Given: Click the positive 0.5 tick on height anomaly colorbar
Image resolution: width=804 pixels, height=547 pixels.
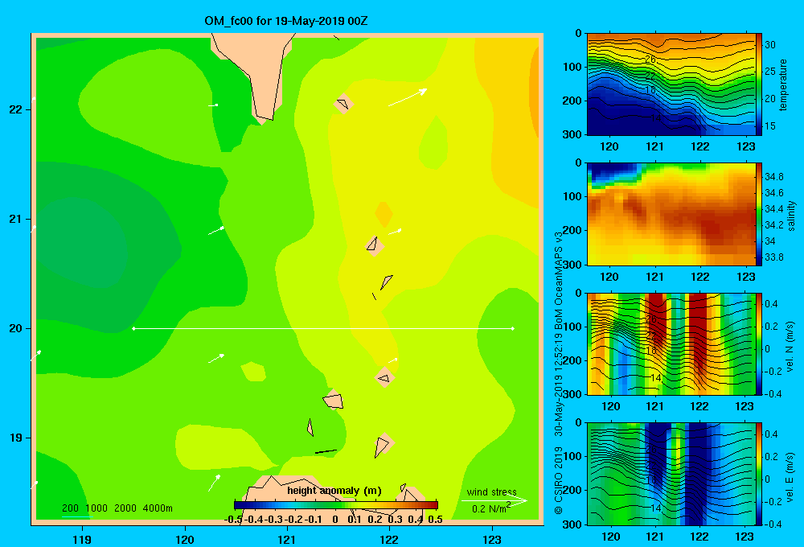Looking at the screenshot, I should 435,520.
